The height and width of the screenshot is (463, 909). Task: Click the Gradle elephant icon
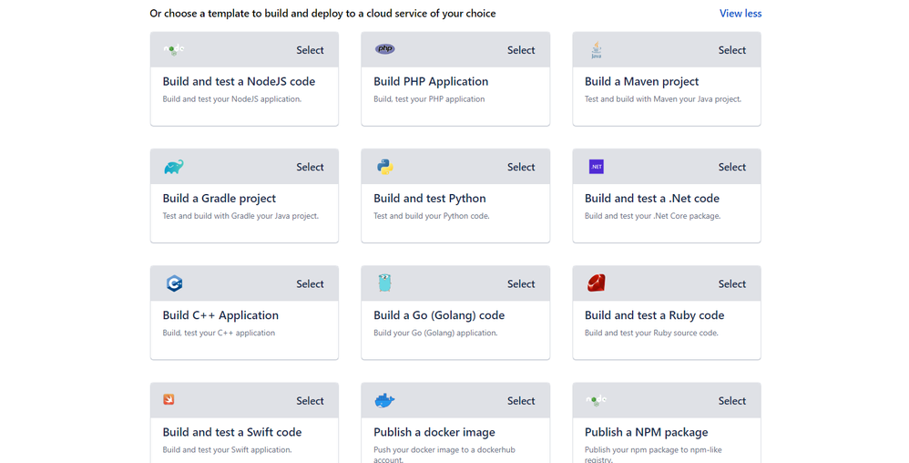click(x=174, y=167)
